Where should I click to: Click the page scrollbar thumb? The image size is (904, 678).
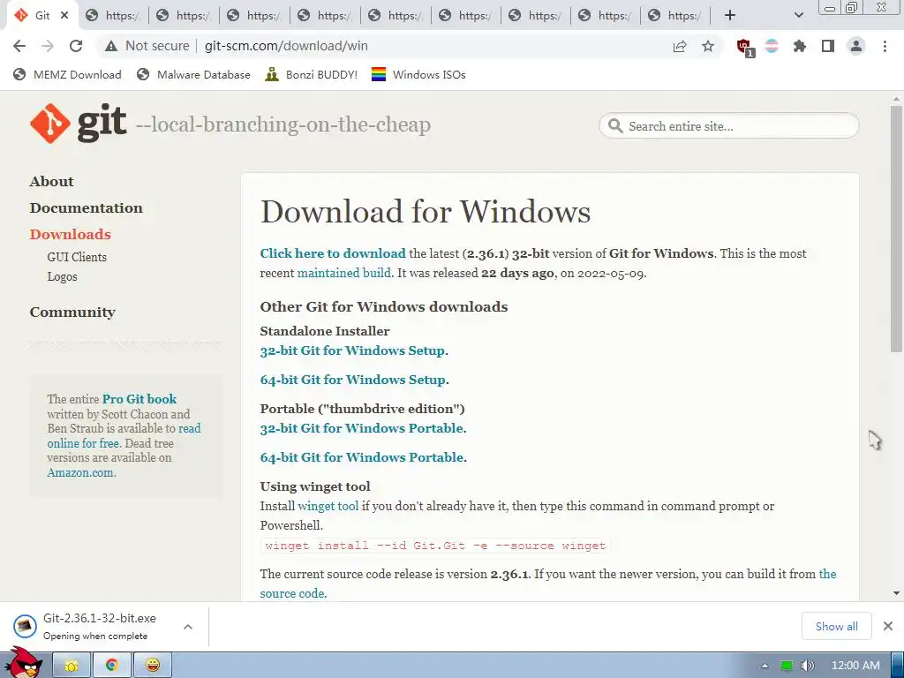[896, 229]
